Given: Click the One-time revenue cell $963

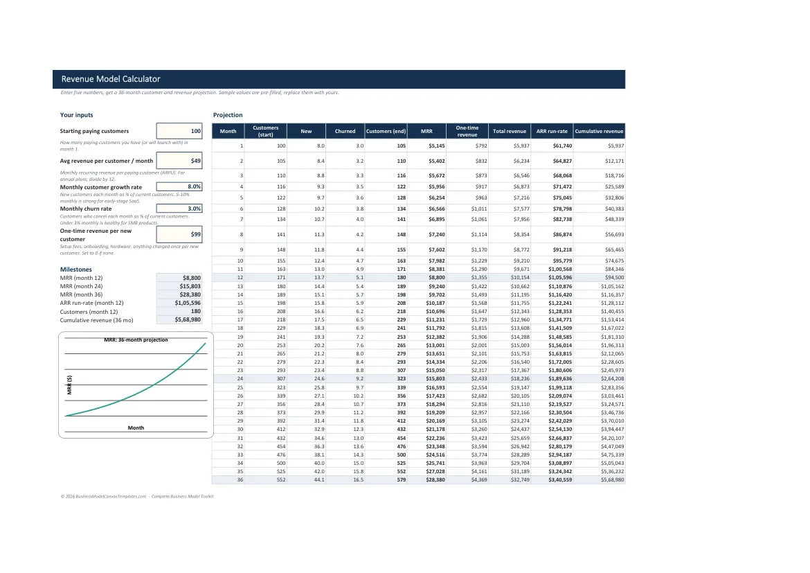Looking at the screenshot, I should (x=467, y=197).
